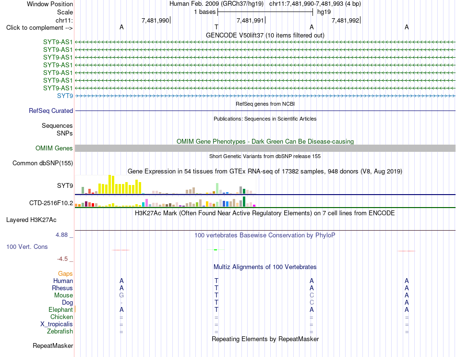
Task: Click the G base in the Mouse row
Action: 121,295
